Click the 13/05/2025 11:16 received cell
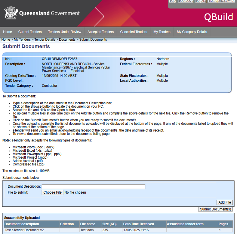The image size is (237, 241). (x=145, y=230)
